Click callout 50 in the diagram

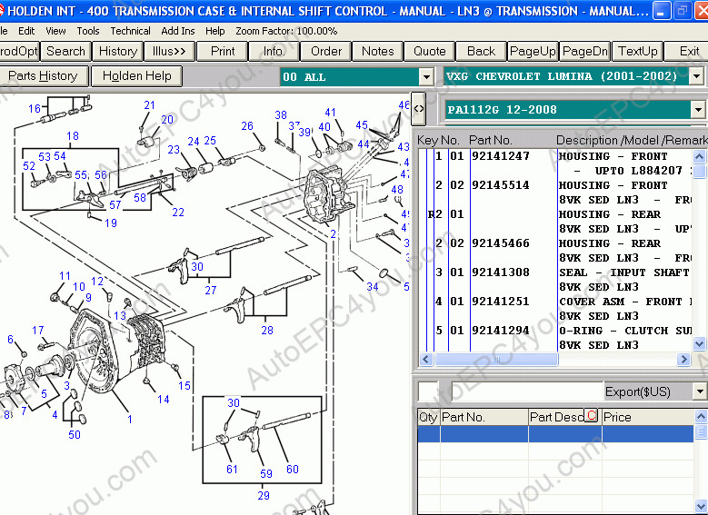[x=74, y=435]
